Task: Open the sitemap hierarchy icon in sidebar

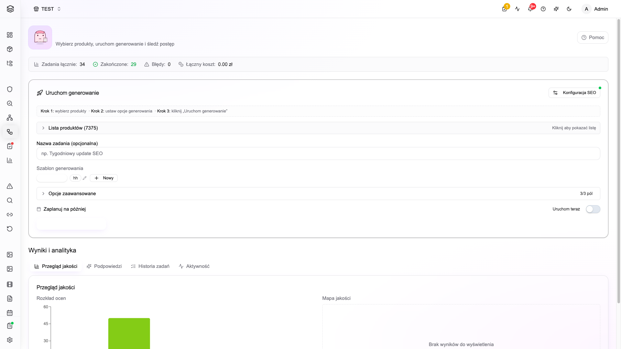Action: coord(10,118)
